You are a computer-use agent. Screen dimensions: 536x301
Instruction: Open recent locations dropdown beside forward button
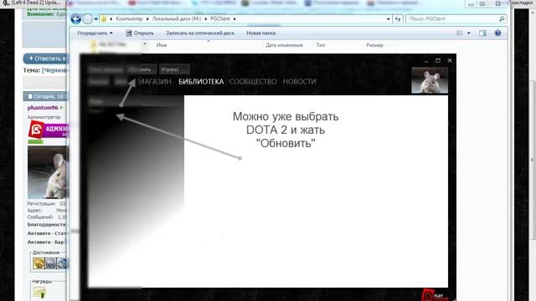click(x=96, y=18)
